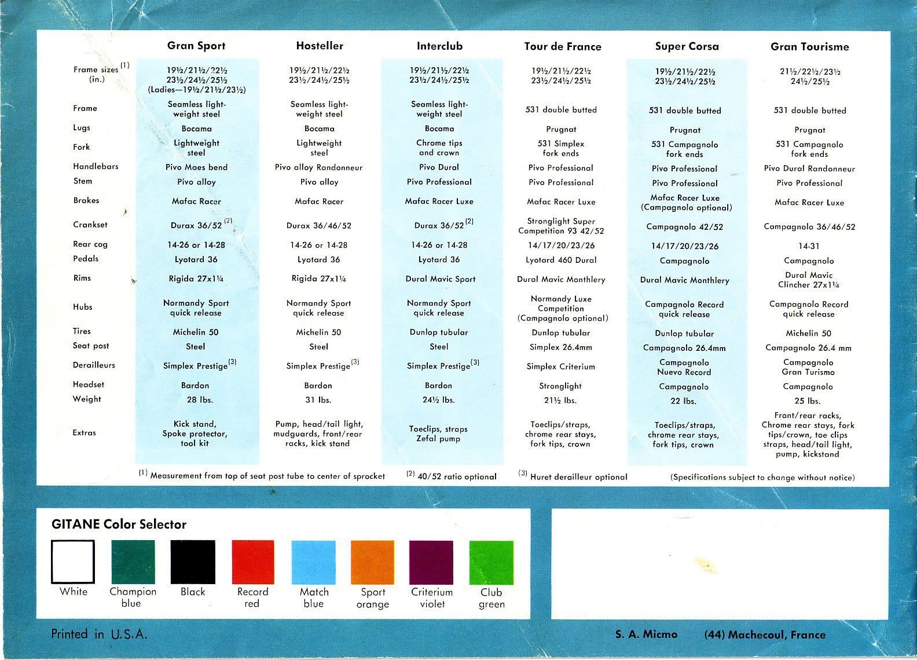Select 'Toeclips, straps Zefal pump' cell
This screenshot has width=917, height=660.
pos(438,434)
